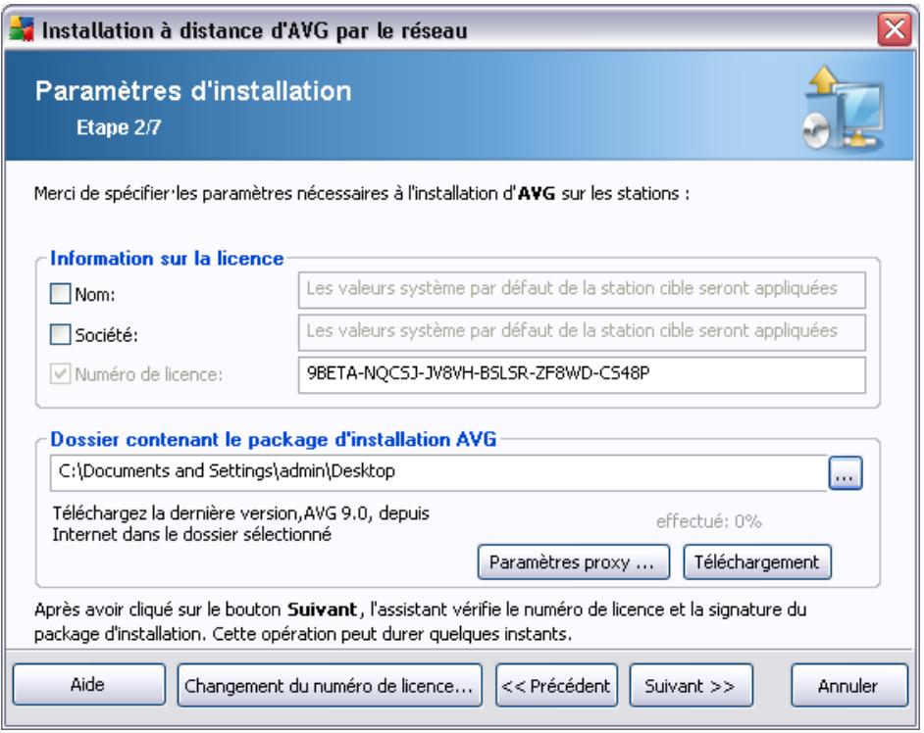The height and width of the screenshot is (733, 924).
Task: Click the 'Etape 2/7' step label
Action: click(119, 127)
